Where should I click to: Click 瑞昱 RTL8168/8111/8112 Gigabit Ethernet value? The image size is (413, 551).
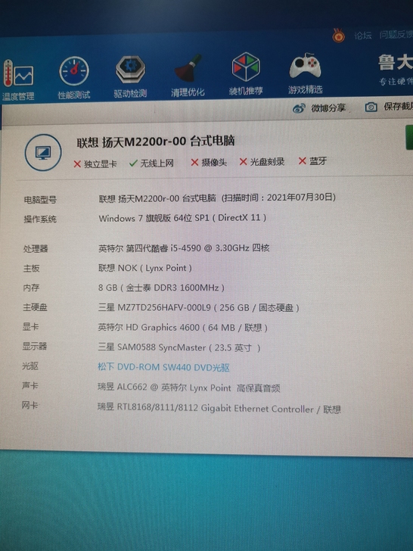pos(219,409)
